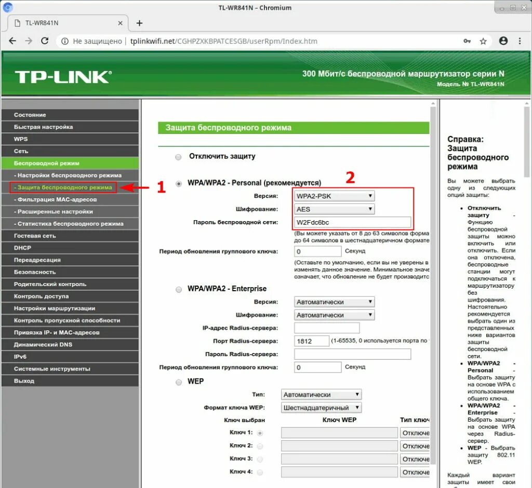Open Настройки маршрутизации menu item
The width and height of the screenshot is (532, 488).
coord(70,308)
